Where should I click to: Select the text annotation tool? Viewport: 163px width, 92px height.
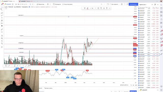[x=2, y=18]
